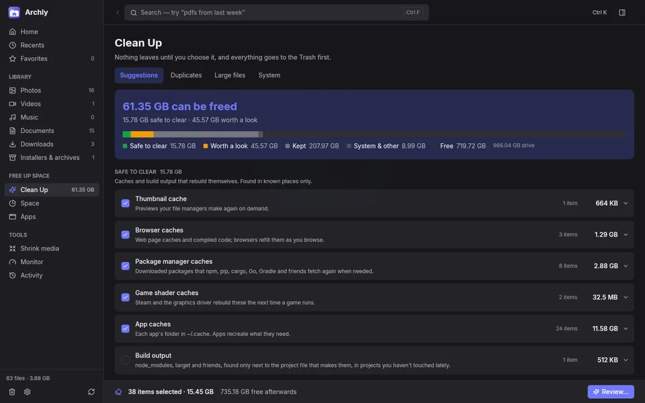This screenshot has height=403, width=645.
Task: Click the Photos library icon
Action: (12, 91)
